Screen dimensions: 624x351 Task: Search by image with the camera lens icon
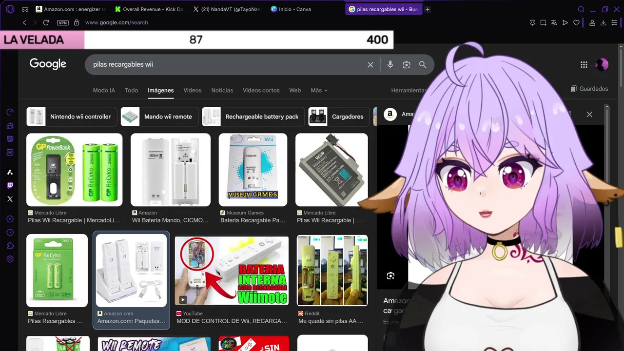click(x=407, y=64)
